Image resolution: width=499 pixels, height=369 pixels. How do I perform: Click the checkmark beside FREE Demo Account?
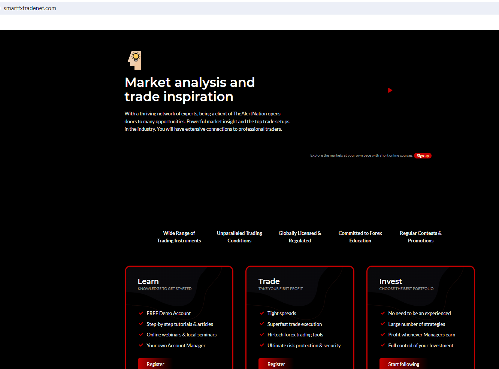click(141, 313)
